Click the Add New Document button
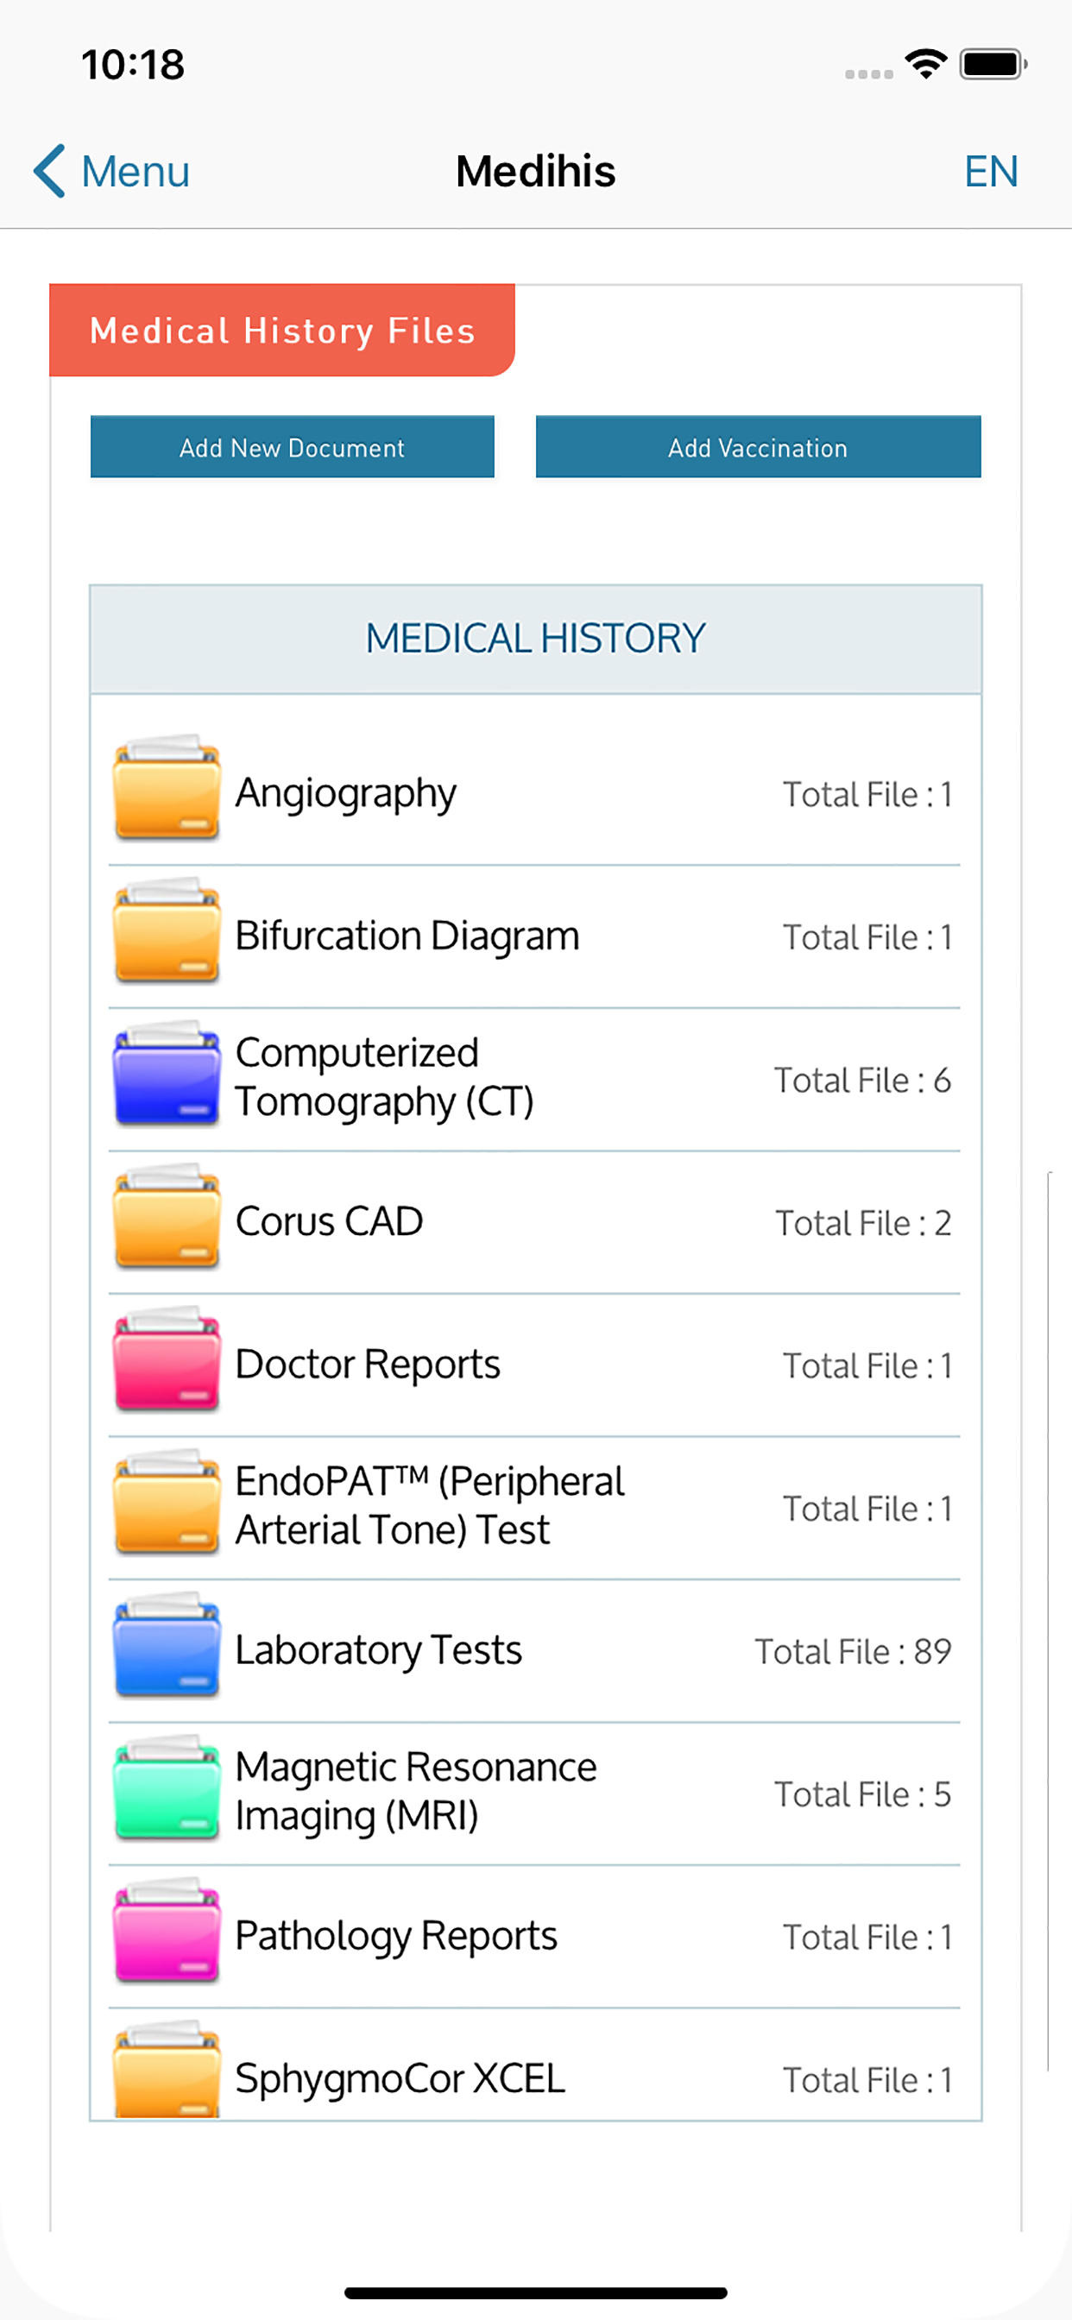The height and width of the screenshot is (2320, 1072). (292, 447)
